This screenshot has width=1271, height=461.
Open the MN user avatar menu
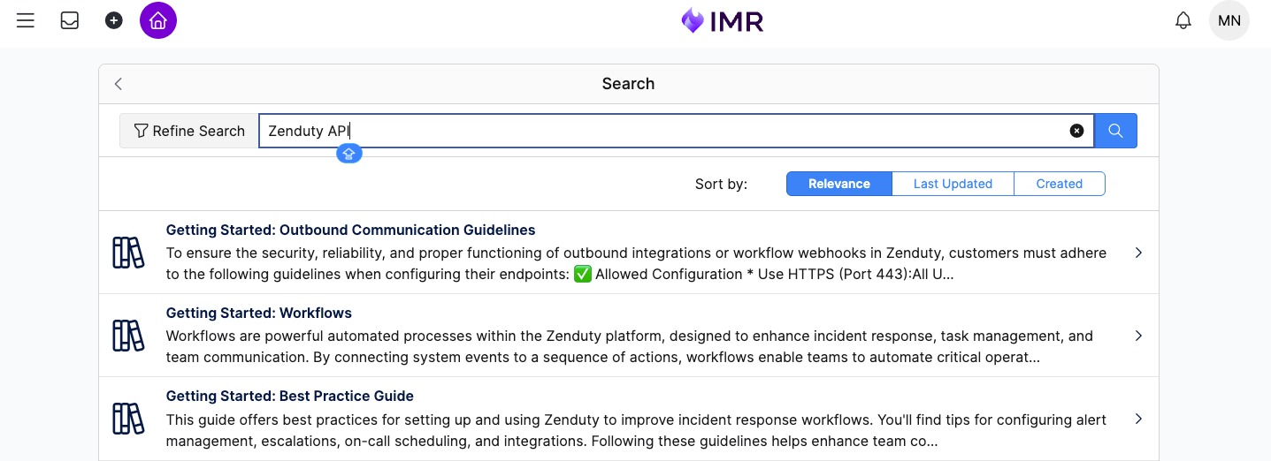[x=1229, y=20]
